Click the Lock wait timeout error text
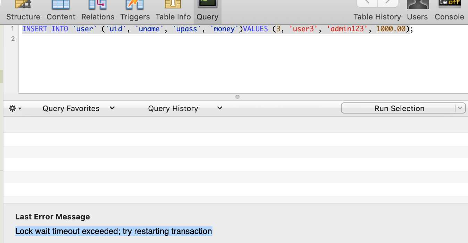468x243 pixels. tap(114, 231)
